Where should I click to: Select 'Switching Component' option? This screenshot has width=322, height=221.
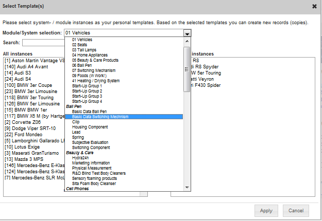91,148
